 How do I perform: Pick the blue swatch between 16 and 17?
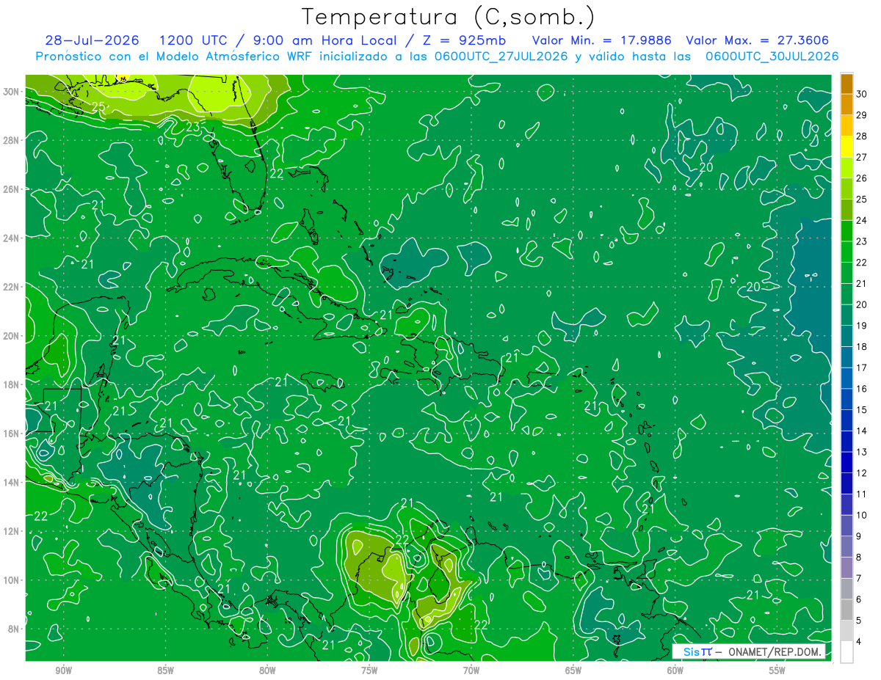pos(846,379)
